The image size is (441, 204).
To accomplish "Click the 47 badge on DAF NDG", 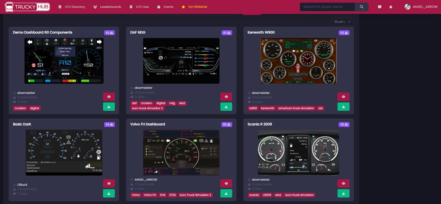I will pos(227,33).
